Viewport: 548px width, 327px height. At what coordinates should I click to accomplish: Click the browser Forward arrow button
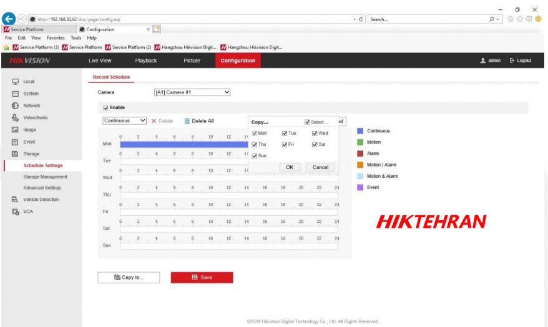tap(22, 19)
